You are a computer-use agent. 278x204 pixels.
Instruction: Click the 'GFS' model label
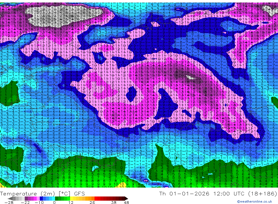click(x=80, y=193)
